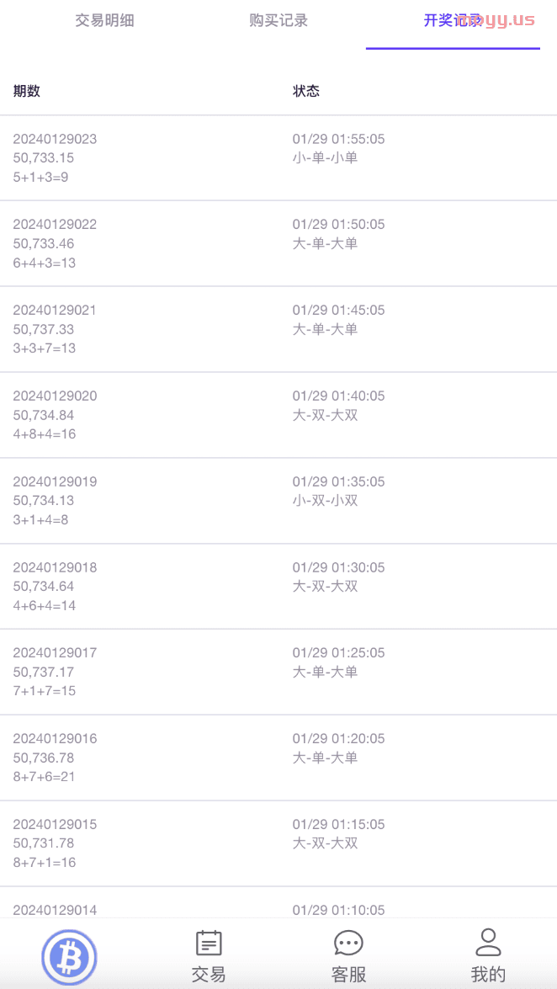Open draw period 20240129020
The width and height of the screenshot is (557, 989).
tap(278, 416)
